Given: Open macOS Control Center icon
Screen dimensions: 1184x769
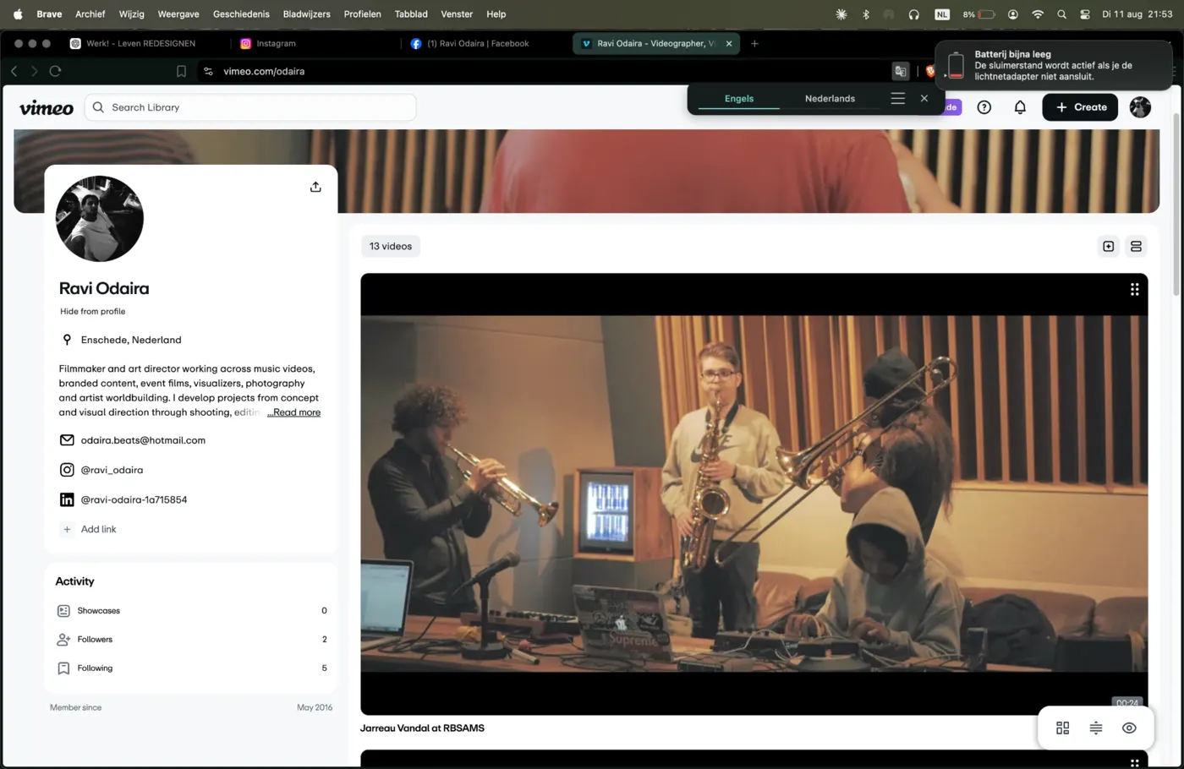Looking at the screenshot, I should point(1085,14).
